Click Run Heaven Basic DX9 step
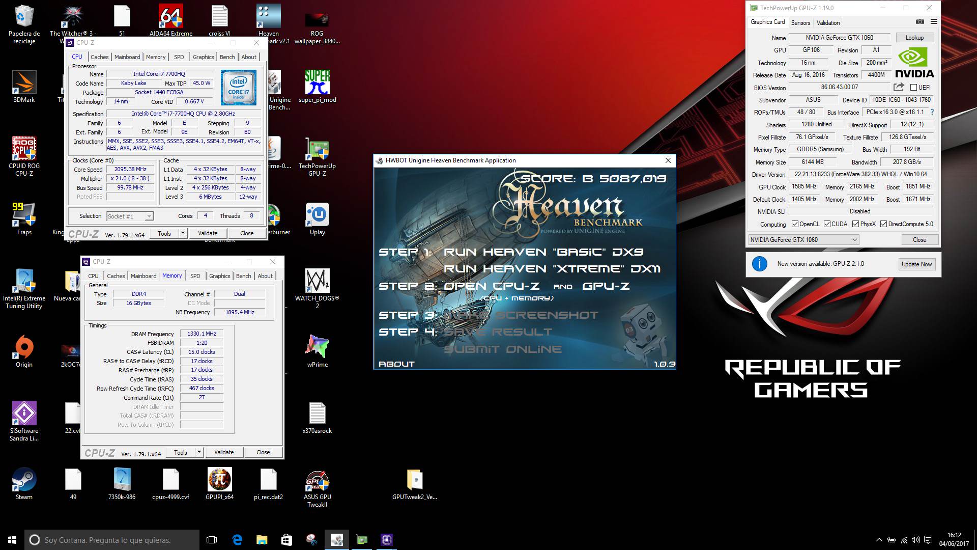 pos(543,252)
